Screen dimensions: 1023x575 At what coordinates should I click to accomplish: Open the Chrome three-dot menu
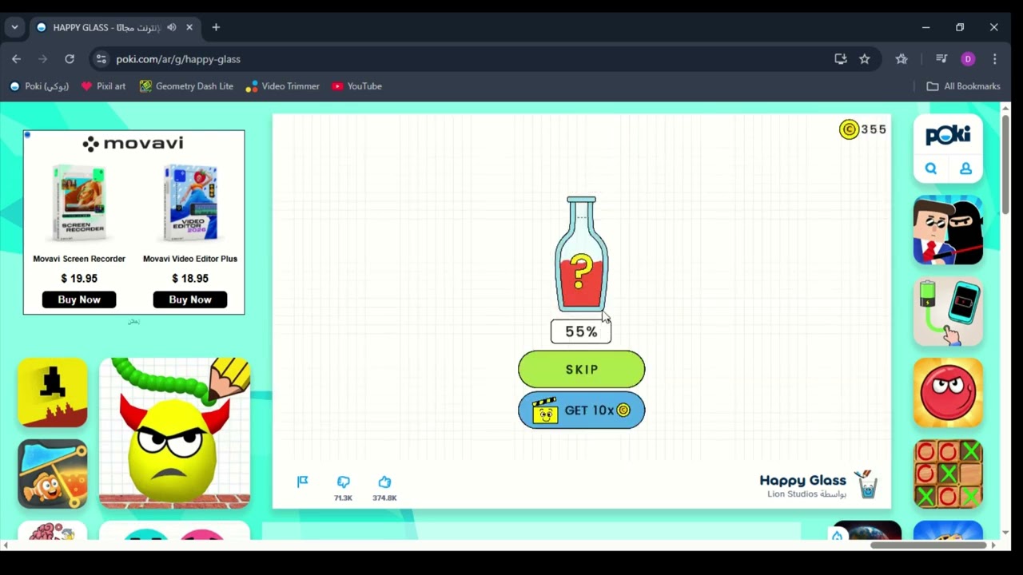click(x=994, y=59)
